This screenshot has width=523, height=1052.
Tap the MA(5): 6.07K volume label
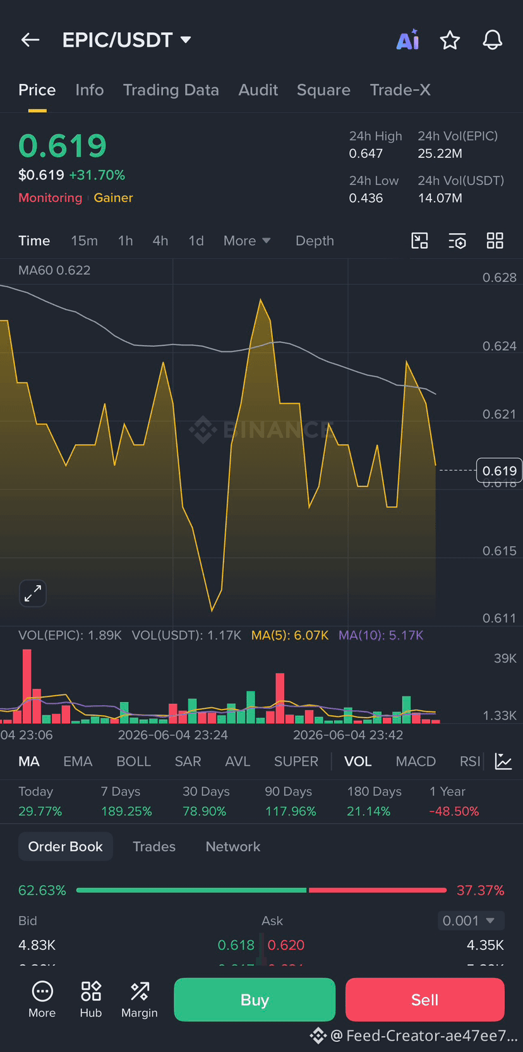(290, 635)
